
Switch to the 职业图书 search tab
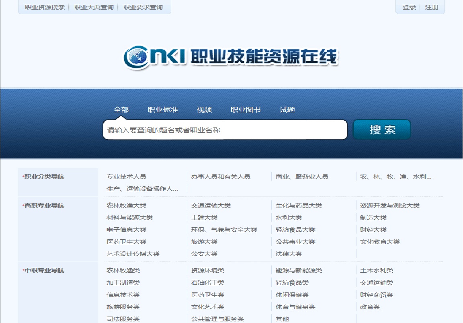coord(246,110)
